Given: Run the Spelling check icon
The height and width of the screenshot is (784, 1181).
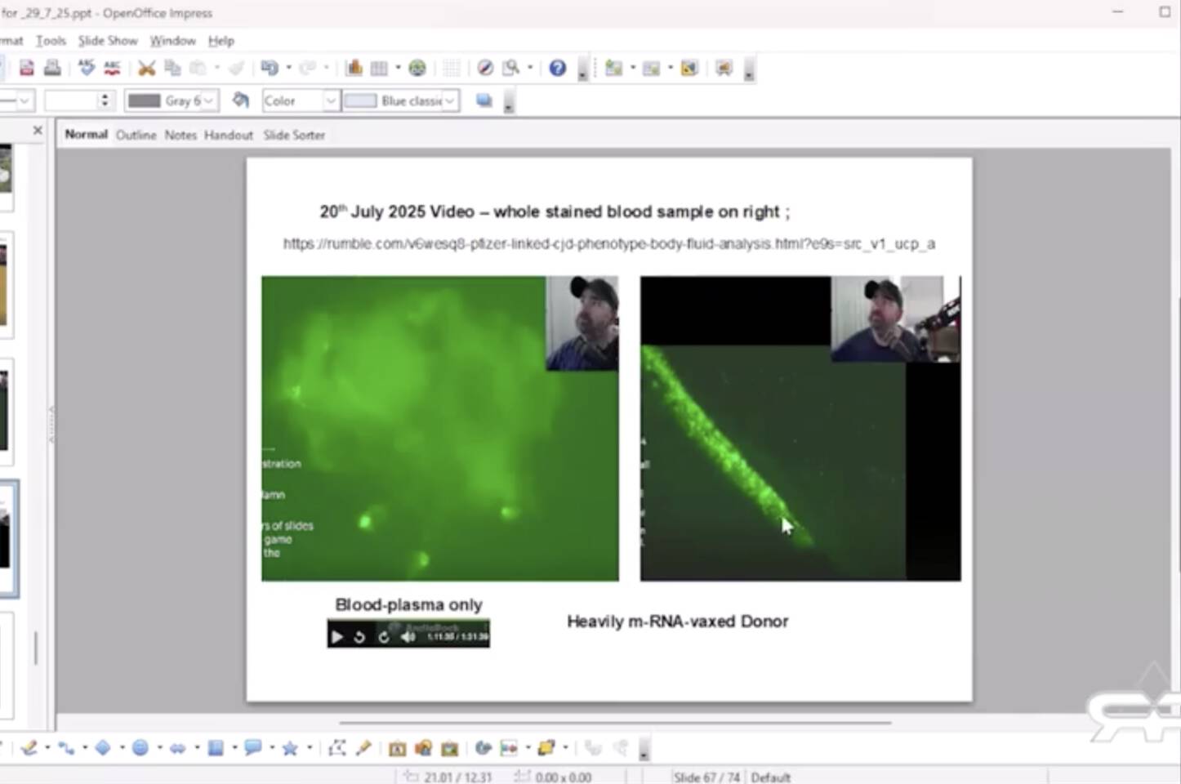Looking at the screenshot, I should click(87, 68).
